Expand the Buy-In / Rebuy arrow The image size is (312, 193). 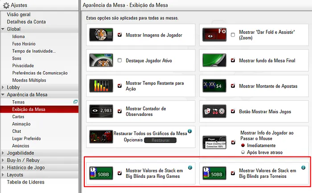tap(3, 160)
